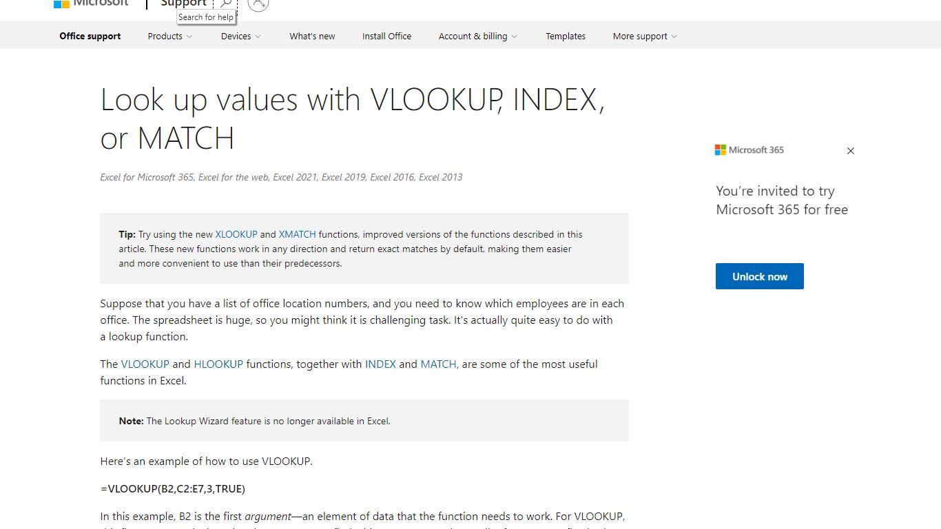Expand the More support dropdown
Image resolution: width=941 pixels, height=529 pixels.
click(645, 37)
